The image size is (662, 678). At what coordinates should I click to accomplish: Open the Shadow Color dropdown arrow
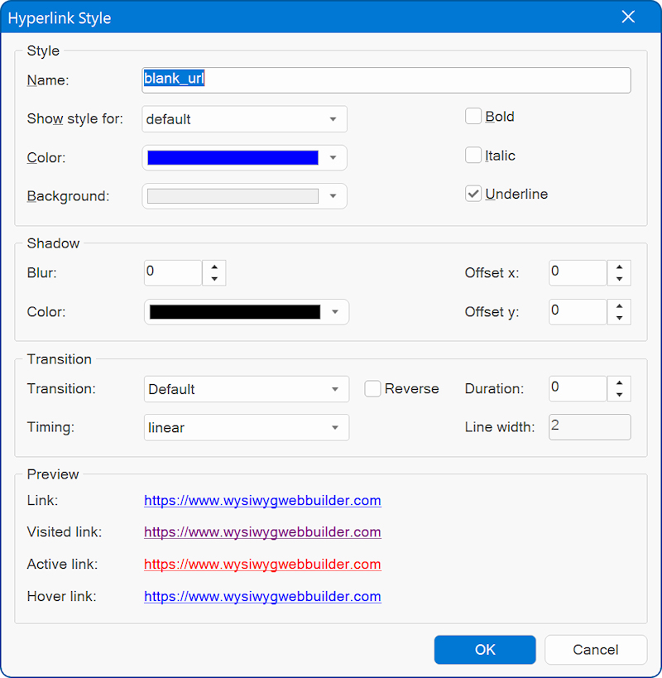[x=335, y=312]
